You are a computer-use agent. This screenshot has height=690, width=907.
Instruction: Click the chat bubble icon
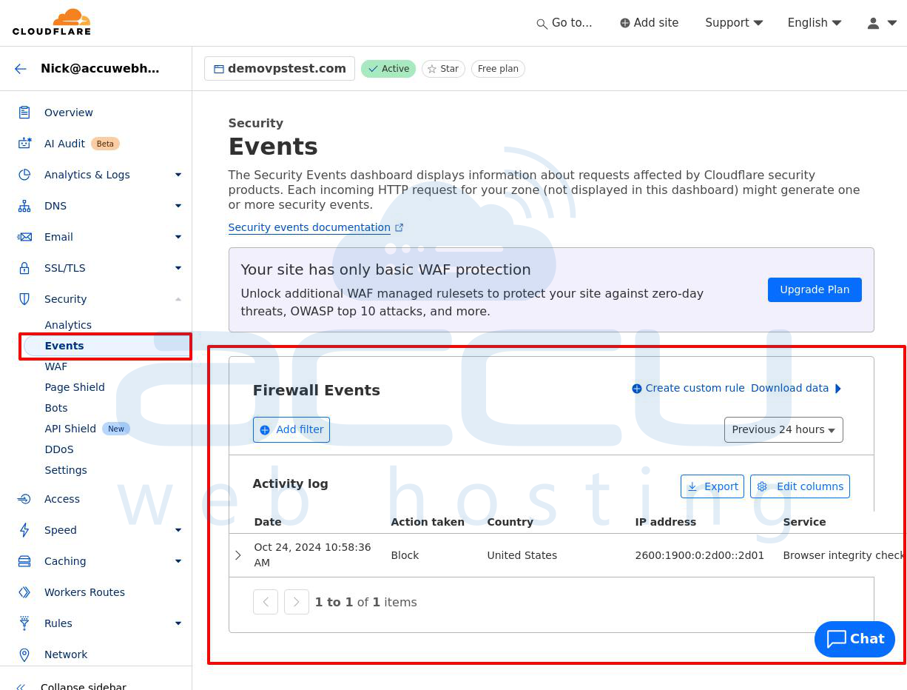(837, 639)
